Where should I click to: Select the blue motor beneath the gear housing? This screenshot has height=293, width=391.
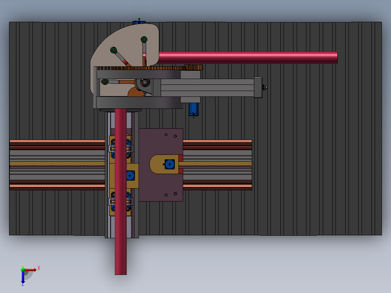point(193,110)
